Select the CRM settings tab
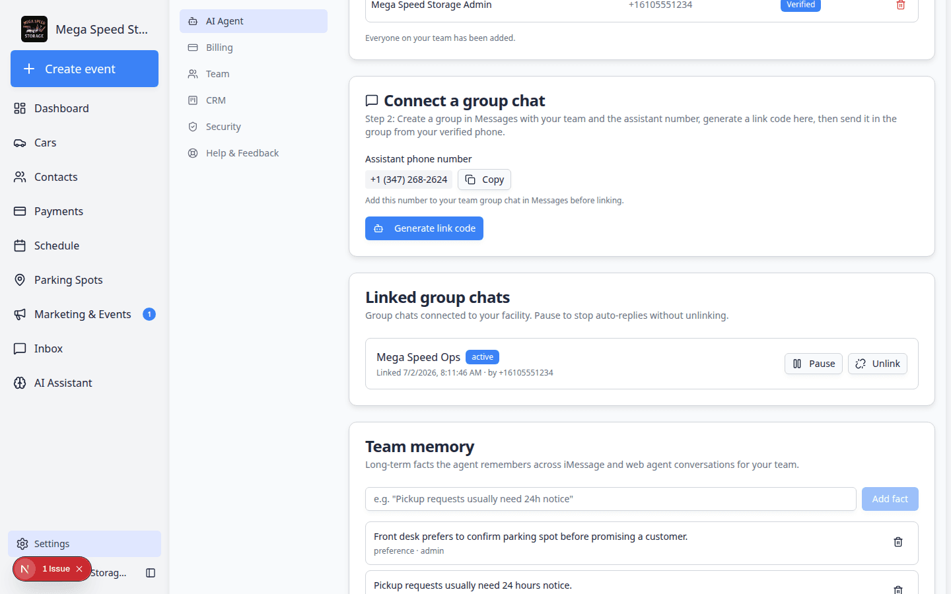This screenshot has width=951, height=594. point(254,100)
